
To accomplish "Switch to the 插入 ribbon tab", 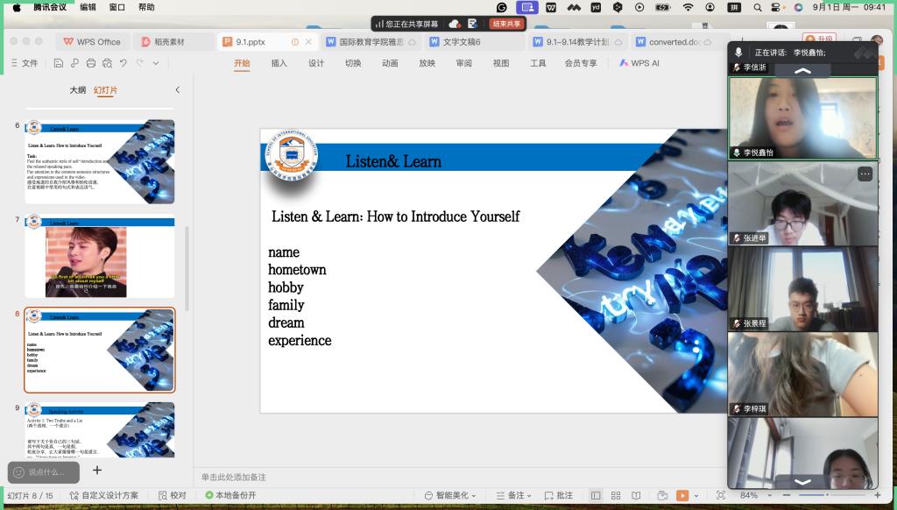I will tap(279, 63).
